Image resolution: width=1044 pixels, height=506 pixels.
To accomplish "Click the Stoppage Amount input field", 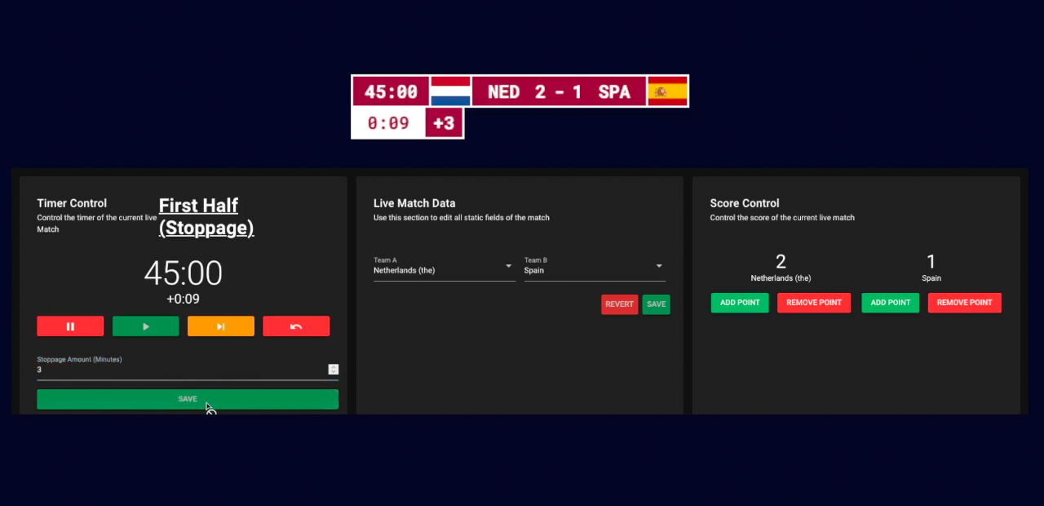I will pos(179,370).
